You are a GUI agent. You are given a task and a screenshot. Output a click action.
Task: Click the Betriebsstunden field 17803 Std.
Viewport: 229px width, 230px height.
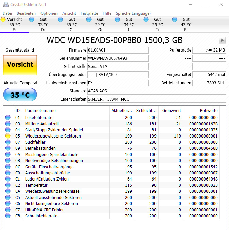209,83
